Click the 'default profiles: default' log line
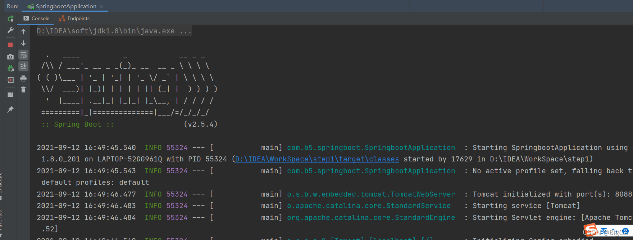633x240 pixels. tap(95, 182)
